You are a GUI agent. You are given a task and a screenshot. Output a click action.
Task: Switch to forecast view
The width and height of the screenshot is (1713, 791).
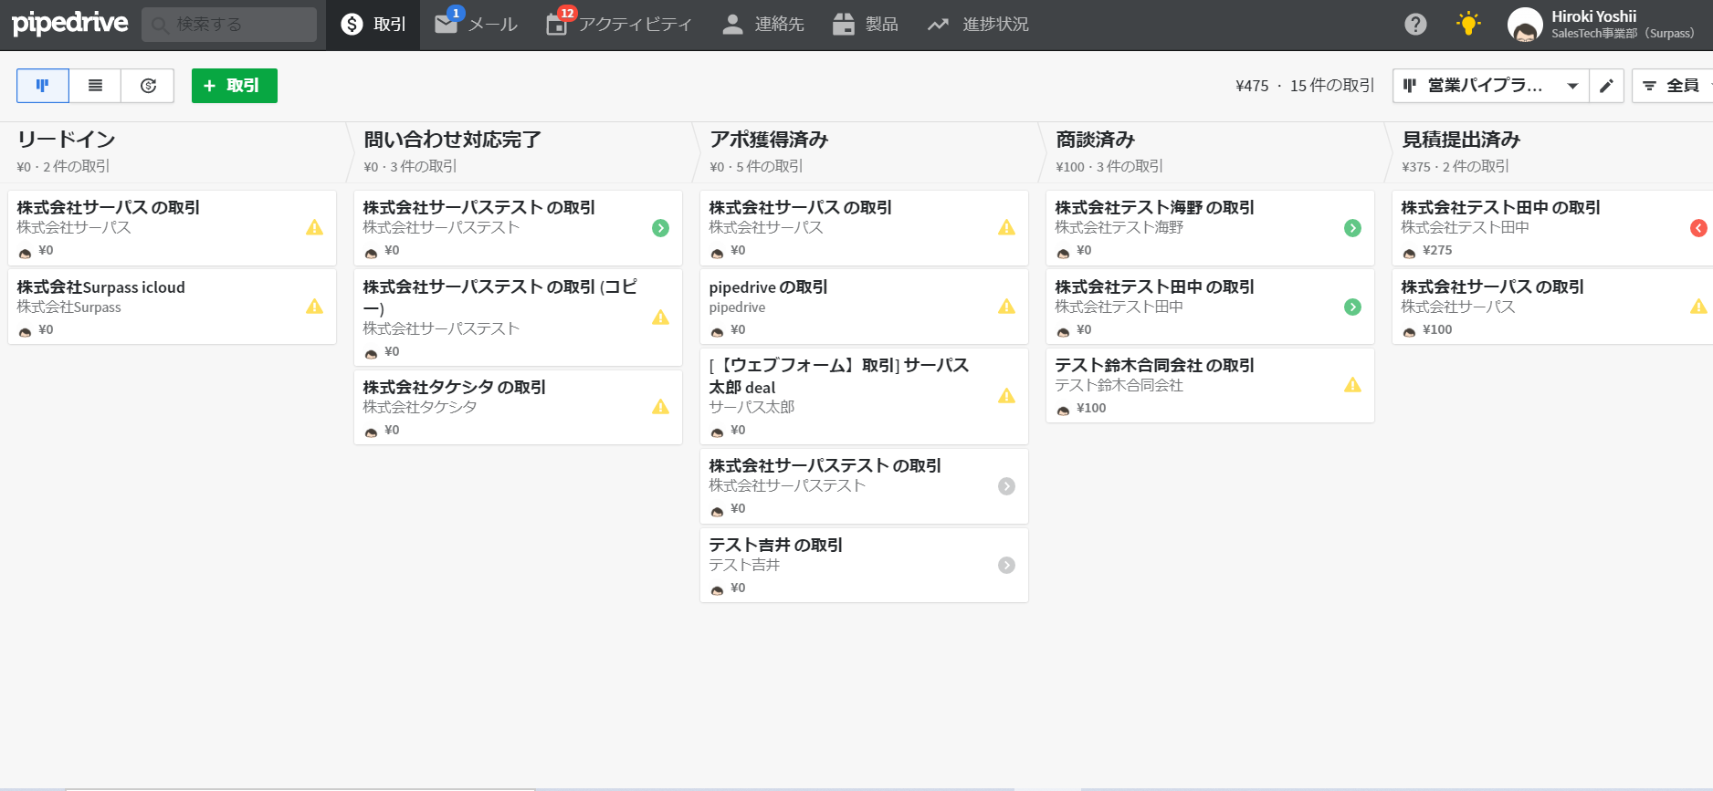[x=148, y=86]
